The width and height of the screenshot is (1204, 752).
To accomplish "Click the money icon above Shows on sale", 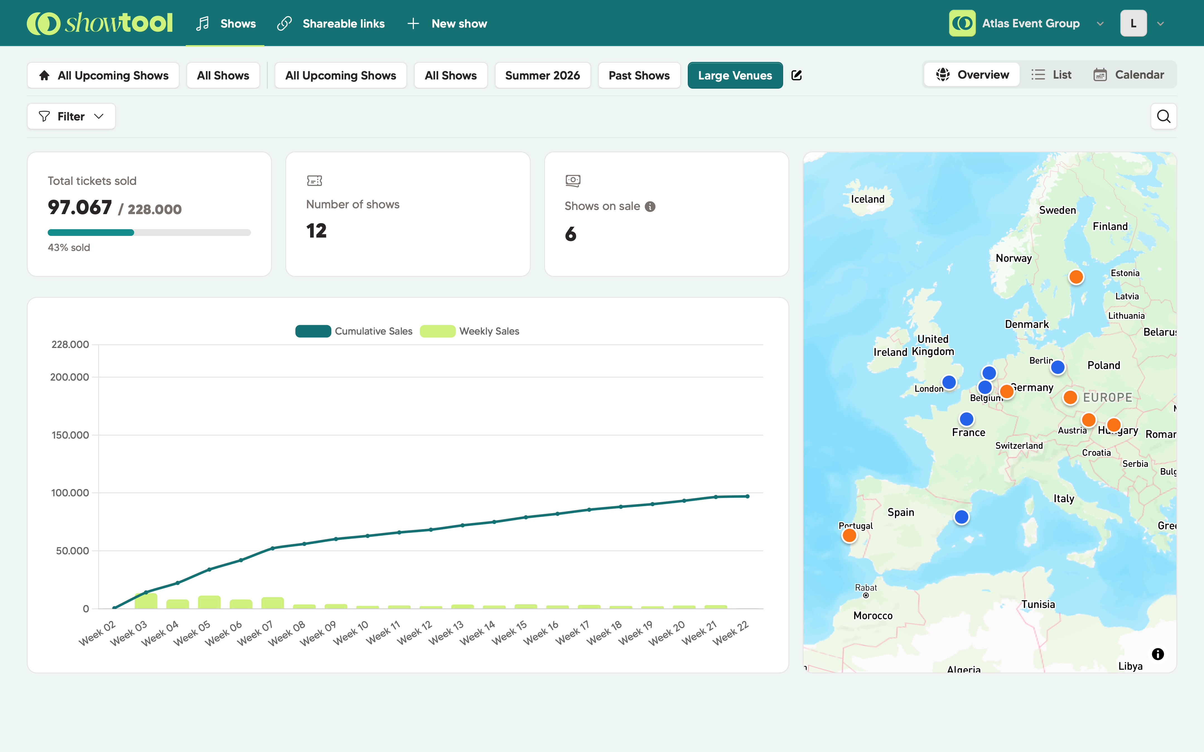I will point(573,180).
